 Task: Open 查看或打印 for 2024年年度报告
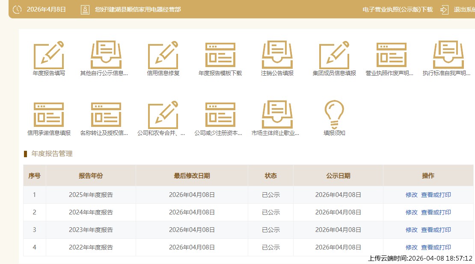pyautogui.click(x=436, y=212)
